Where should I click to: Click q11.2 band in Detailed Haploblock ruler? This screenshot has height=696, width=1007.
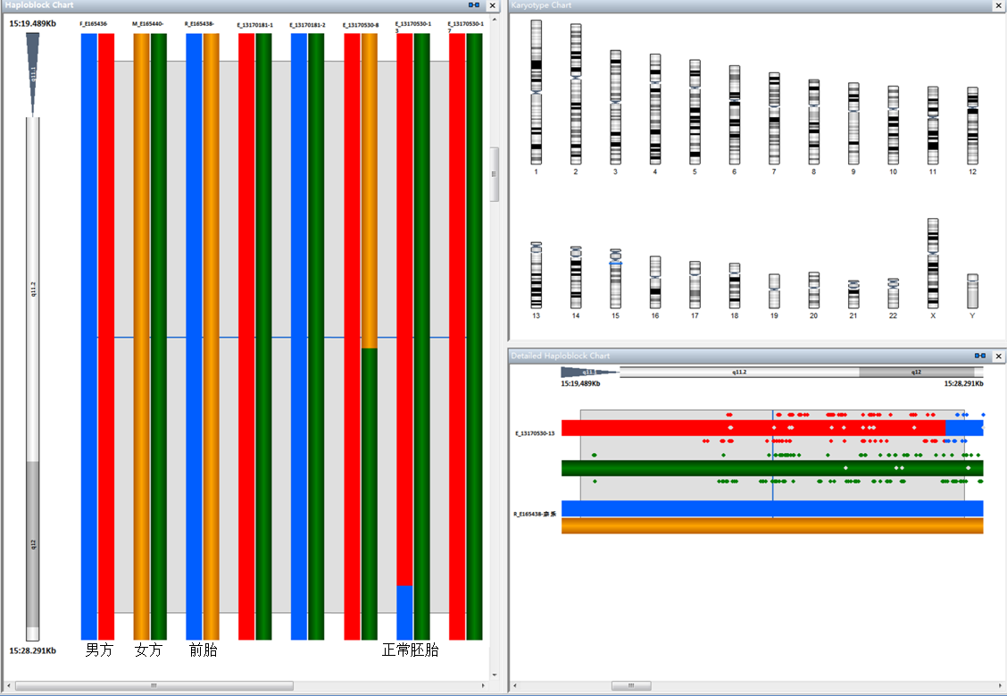(739, 372)
